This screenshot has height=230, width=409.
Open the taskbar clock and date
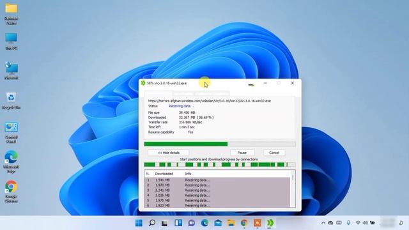[x=388, y=223]
